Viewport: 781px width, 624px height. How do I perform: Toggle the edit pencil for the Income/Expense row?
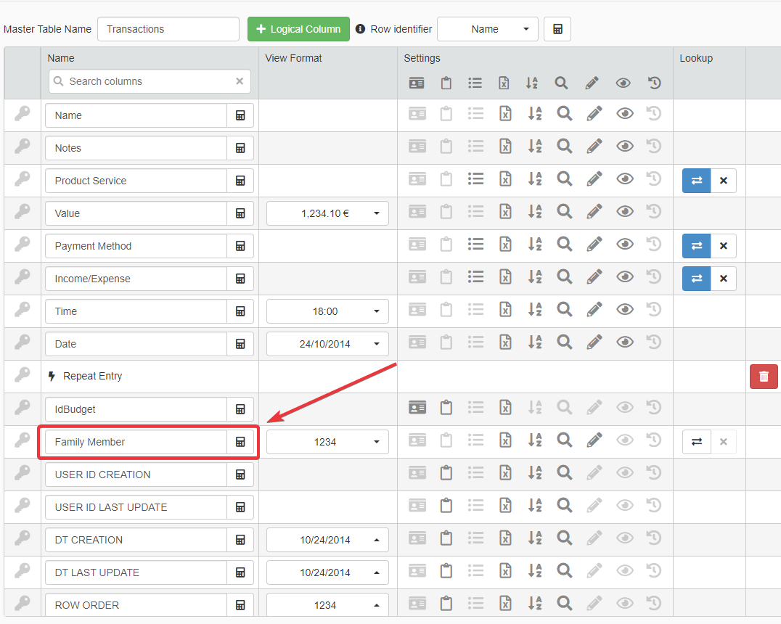pos(594,277)
